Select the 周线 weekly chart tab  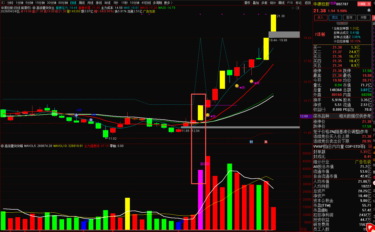pyautogui.click(x=82, y=3)
